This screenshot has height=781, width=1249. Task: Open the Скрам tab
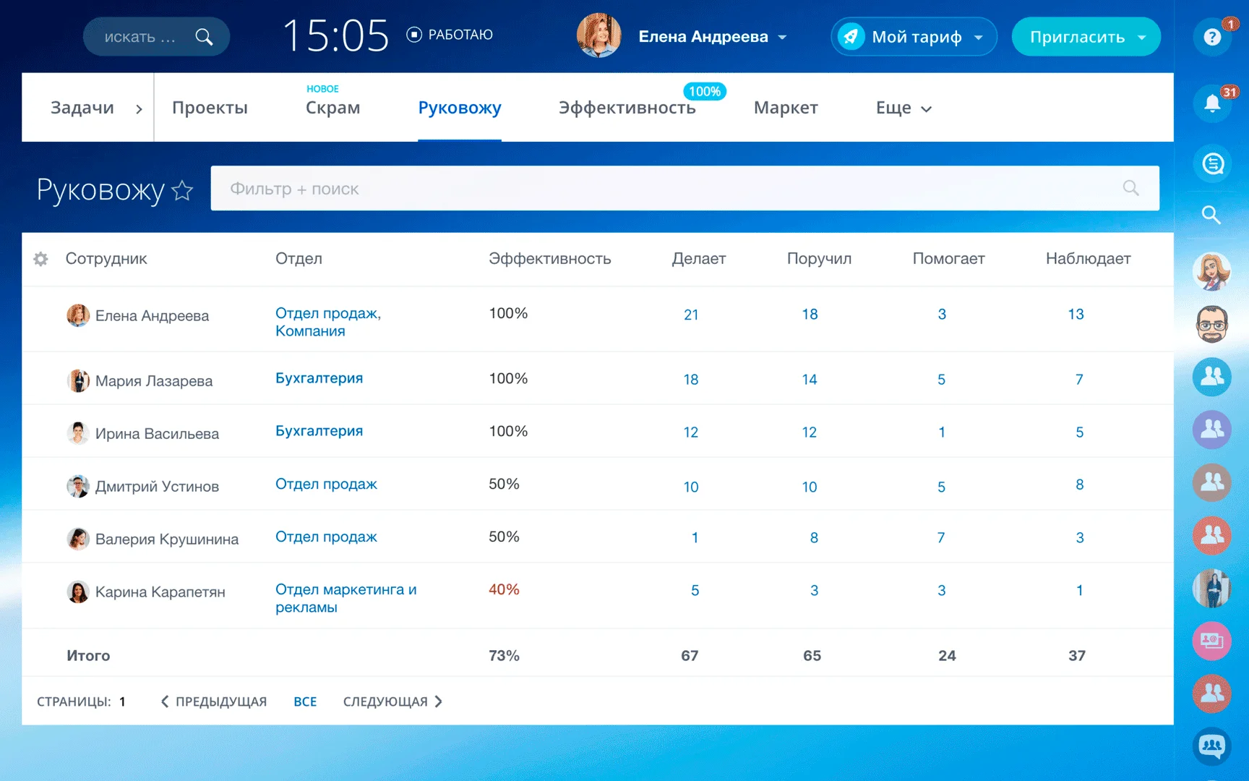coord(332,107)
